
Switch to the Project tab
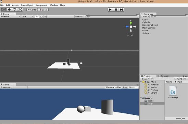point(148,76)
